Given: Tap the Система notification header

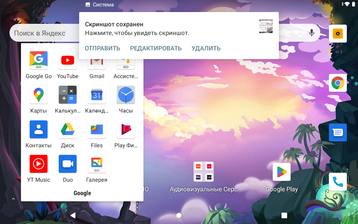Looking at the screenshot, I should click(100, 4).
